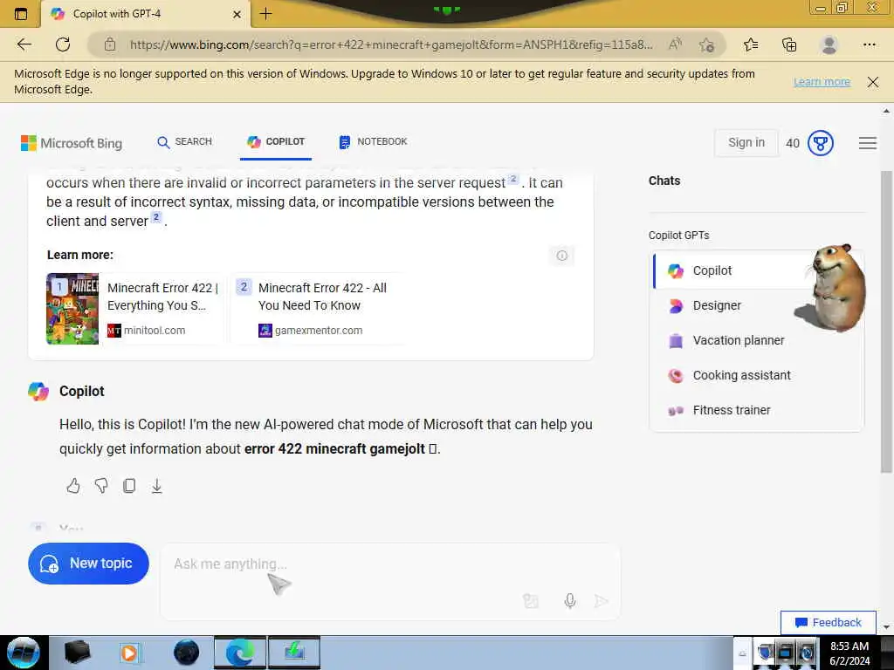Add page to favorites star icon
Screen dimensions: 894x670
(x=707, y=44)
